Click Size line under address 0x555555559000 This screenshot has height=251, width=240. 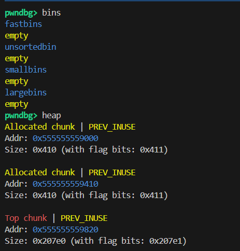pyautogui.click(x=86, y=150)
